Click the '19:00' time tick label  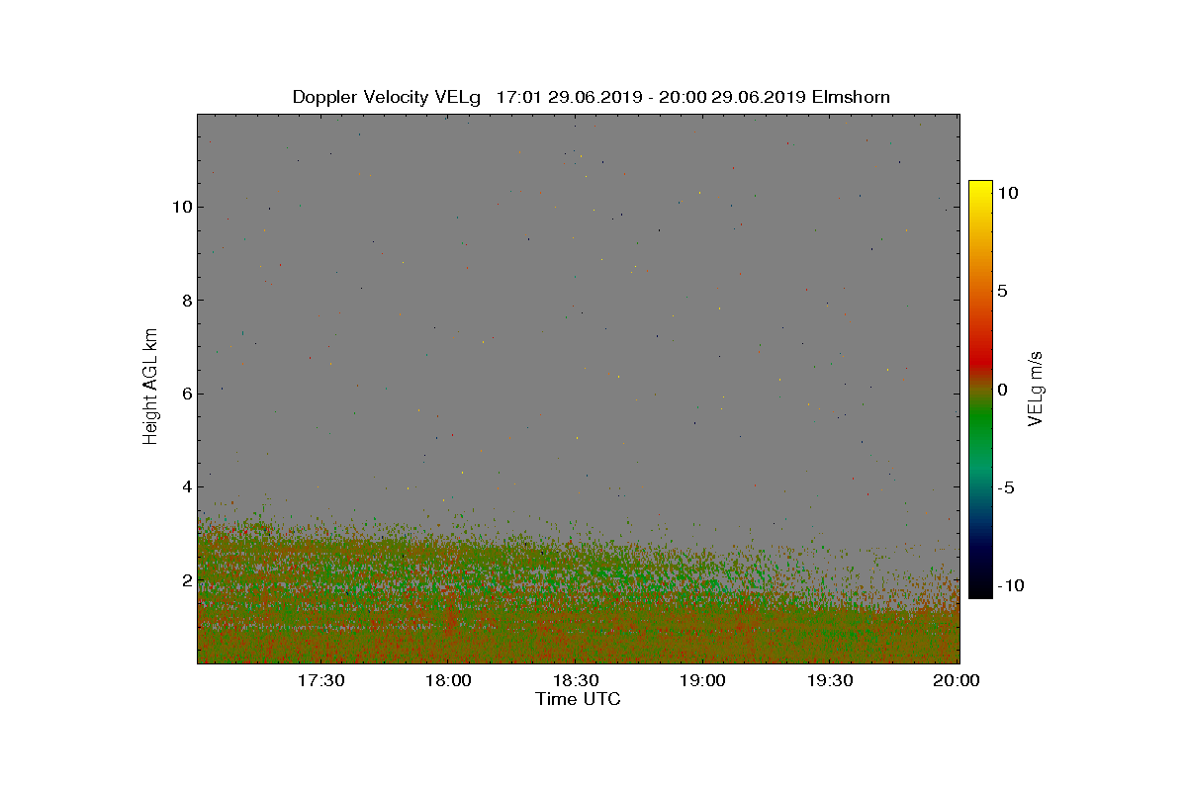(x=703, y=680)
